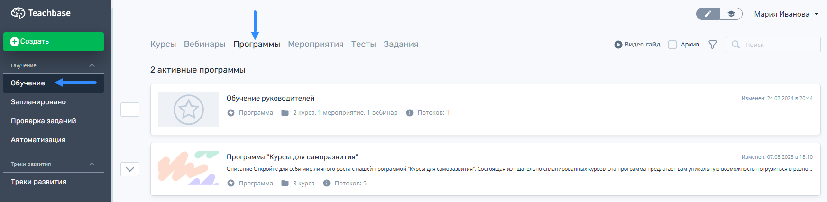Open the Мероприятия tab

point(316,44)
